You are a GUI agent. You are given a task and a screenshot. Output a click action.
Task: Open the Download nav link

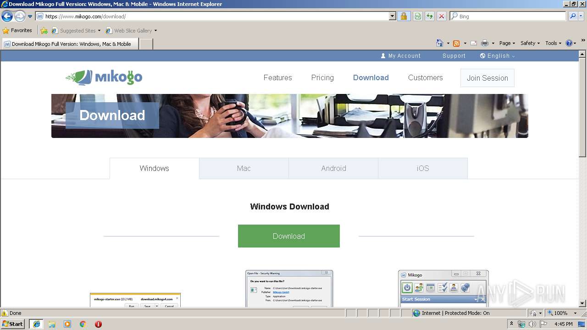[x=371, y=78]
